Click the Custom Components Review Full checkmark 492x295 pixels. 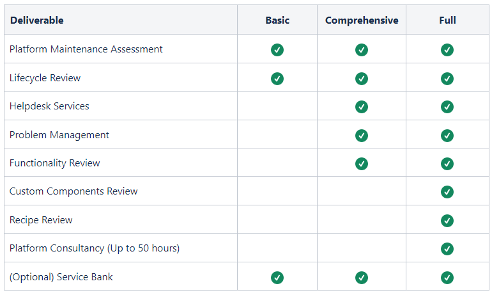point(447,192)
